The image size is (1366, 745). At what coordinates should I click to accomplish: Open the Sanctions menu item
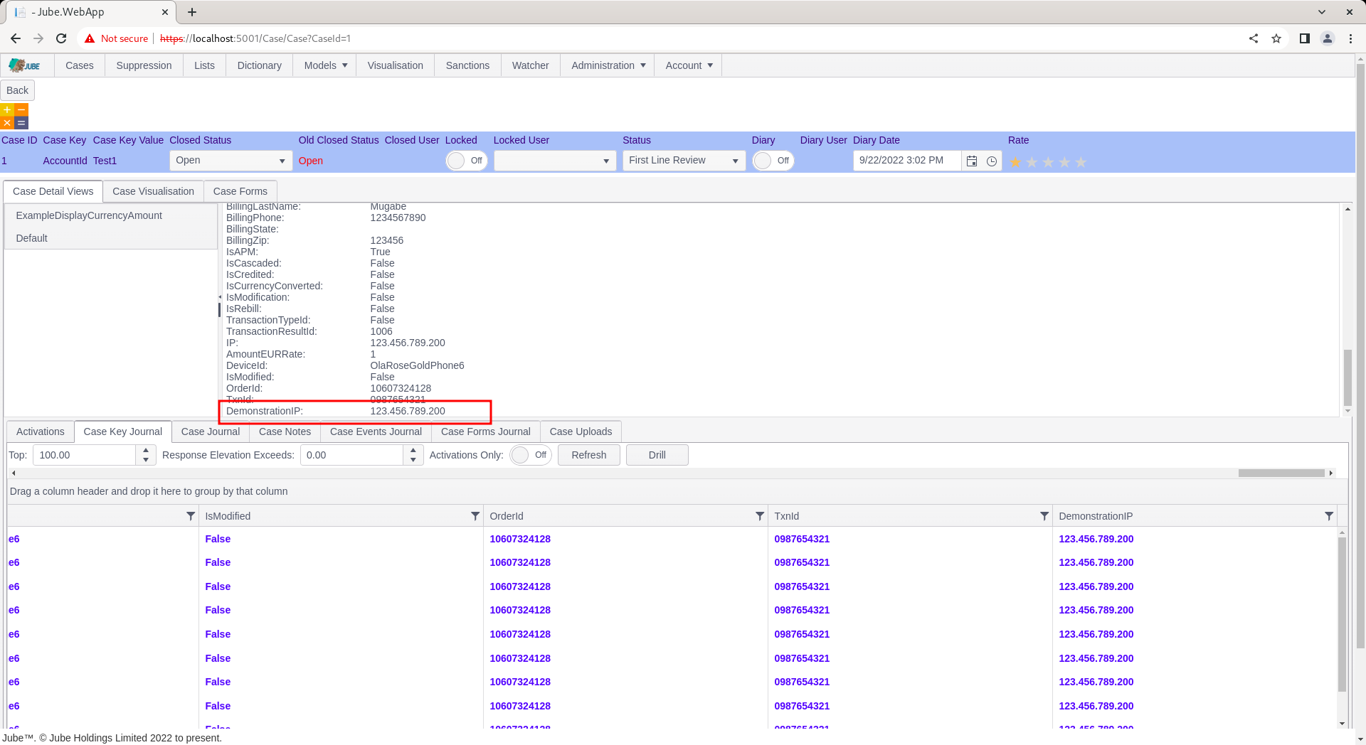point(467,65)
